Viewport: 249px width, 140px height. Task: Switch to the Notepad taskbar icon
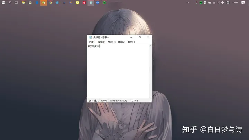tap(91, 3)
